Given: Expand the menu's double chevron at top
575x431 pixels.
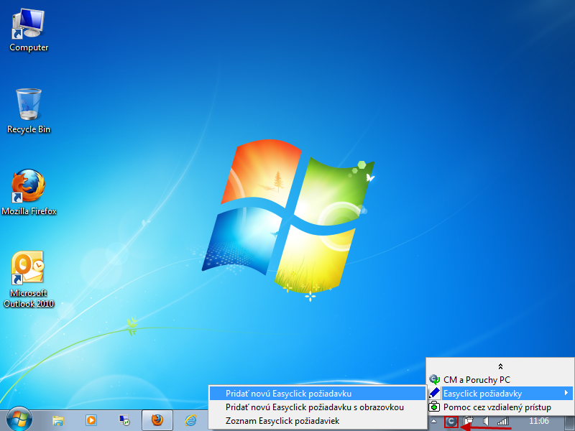Looking at the screenshot, I should (x=500, y=366).
